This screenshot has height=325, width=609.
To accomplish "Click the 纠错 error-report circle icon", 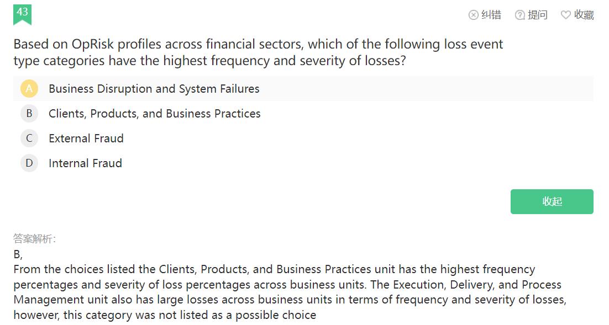I will pyautogui.click(x=473, y=15).
